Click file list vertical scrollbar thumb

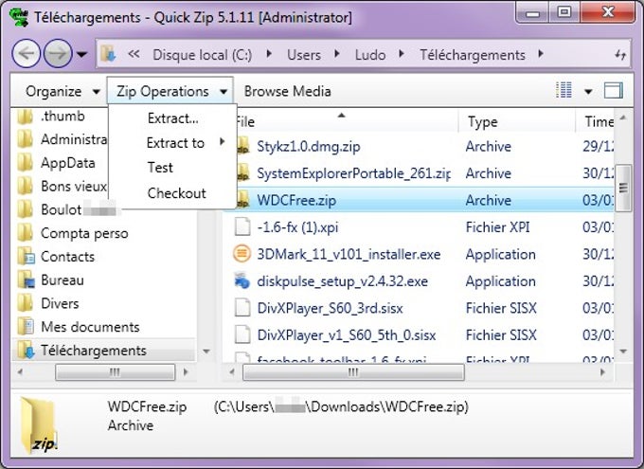click(623, 188)
